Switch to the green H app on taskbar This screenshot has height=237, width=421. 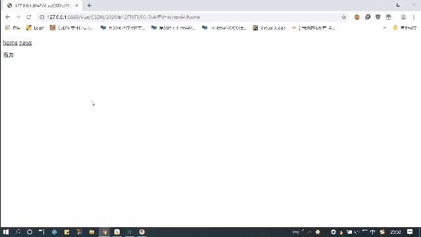pos(130,232)
